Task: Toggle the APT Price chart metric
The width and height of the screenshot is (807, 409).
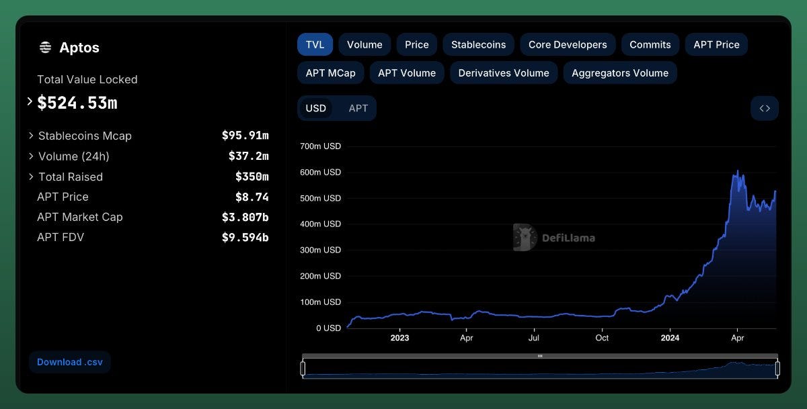Action: pyautogui.click(x=716, y=44)
